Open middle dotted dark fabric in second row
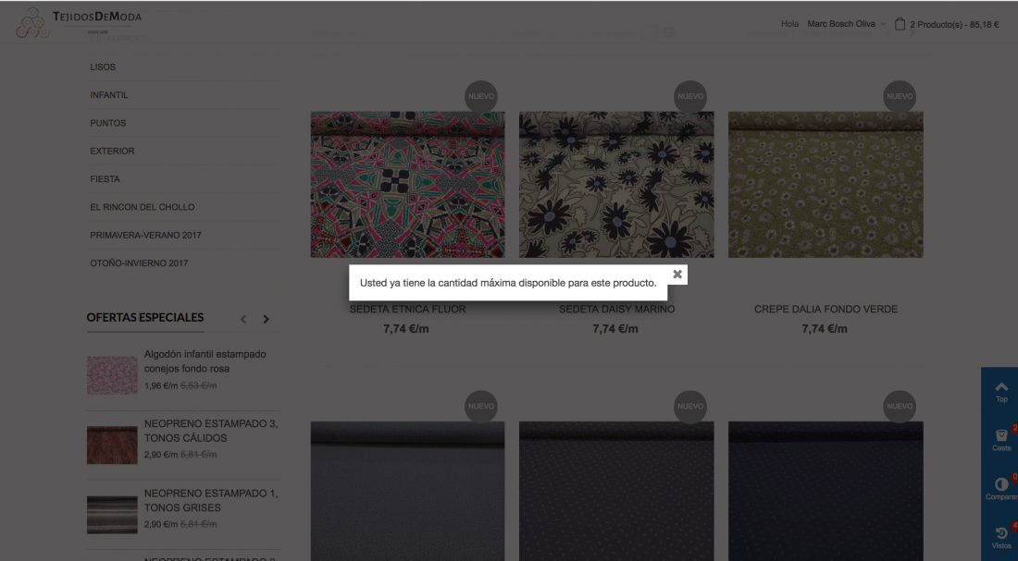 [x=616, y=491]
